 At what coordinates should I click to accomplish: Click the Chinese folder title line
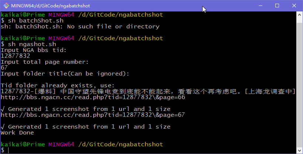pos(148,91)
